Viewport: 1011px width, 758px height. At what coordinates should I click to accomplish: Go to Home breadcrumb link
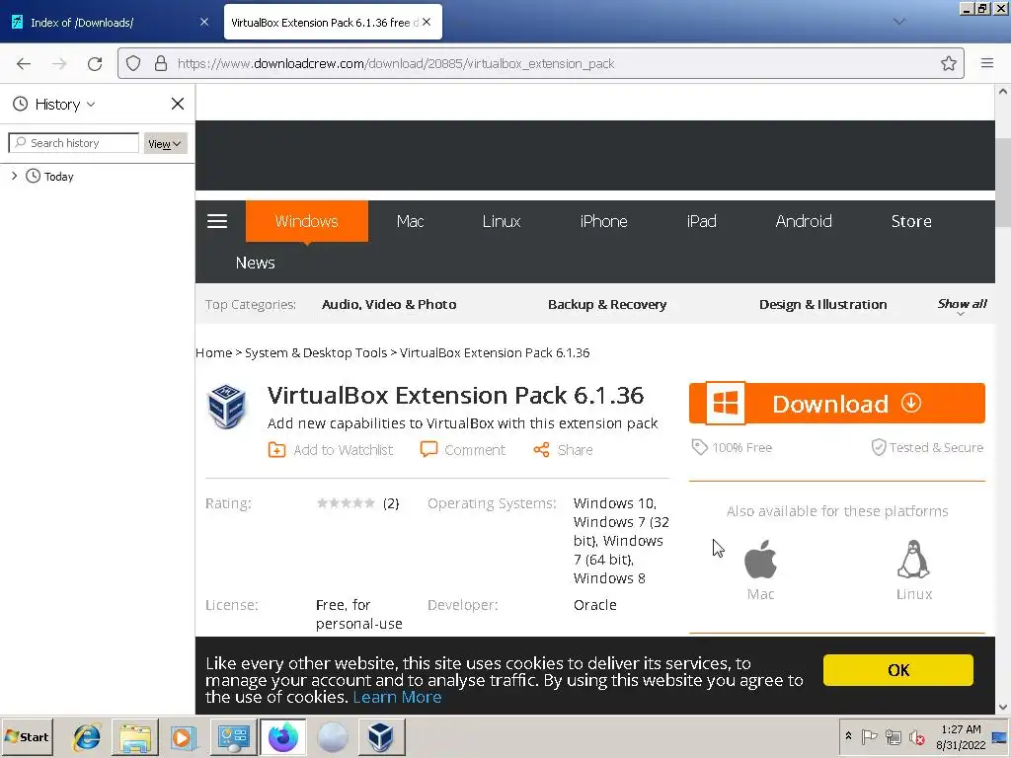pyautogui.click(x=213, y=352)
